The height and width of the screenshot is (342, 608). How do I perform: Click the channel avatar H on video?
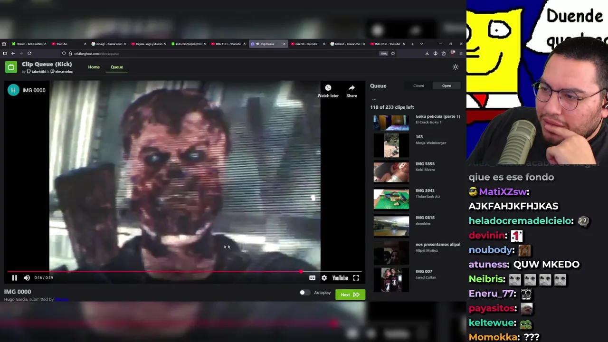click(13, 90)
